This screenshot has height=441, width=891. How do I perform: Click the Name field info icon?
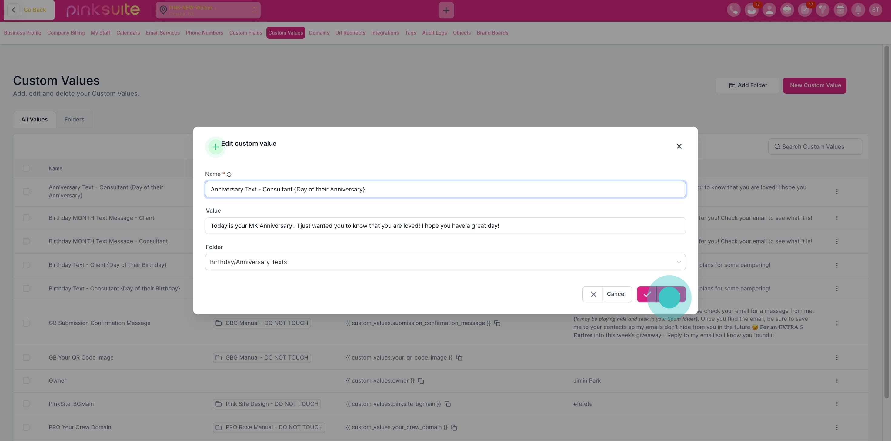[229, 174]
